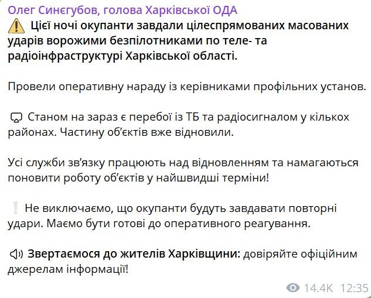Click the TV emoji before Станом
The width and height of the screenshot is (371, 298).
[16, 118]
